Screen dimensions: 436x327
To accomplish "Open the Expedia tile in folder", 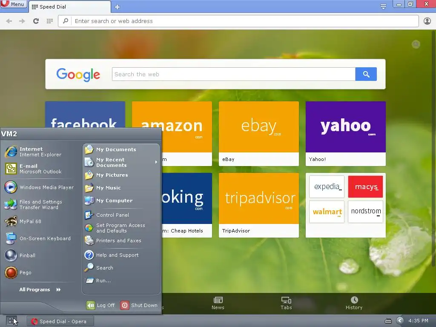I will click(x=327, y=186).
